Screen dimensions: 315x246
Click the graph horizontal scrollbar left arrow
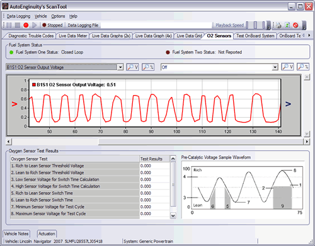tap(8, 142)
